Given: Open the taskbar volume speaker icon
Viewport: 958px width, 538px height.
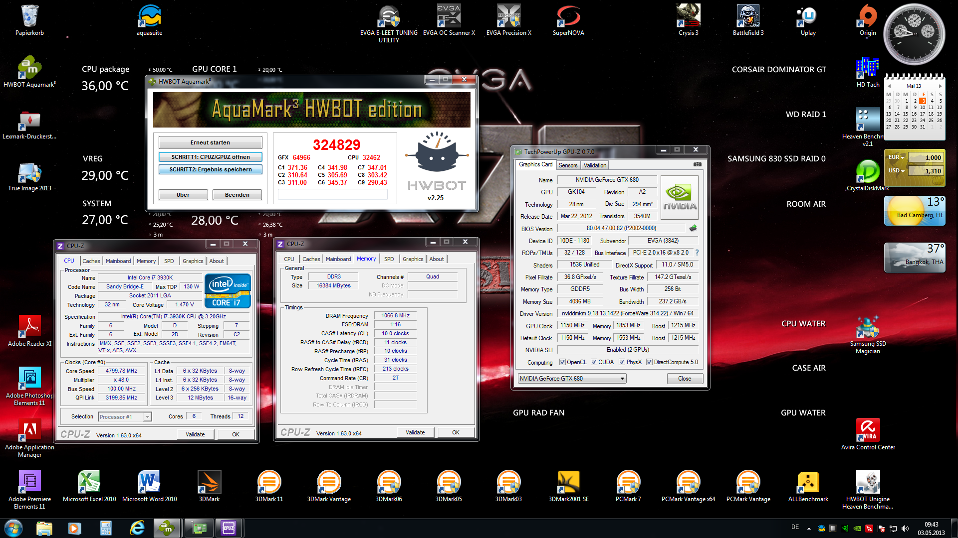Looking at the screenshot, I should pos(905,529).
